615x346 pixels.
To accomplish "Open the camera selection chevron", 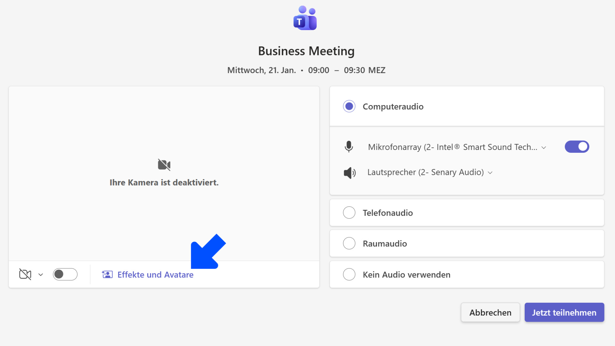I will click(41, 274).
